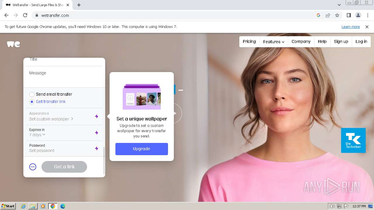Click the Set password field
This screenshot has height=210, width=374.
pos(42,151)
